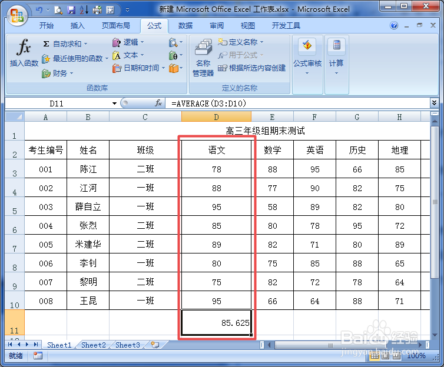Click the vertical scrollbar down arrow
444x367 pixels.
435,335
